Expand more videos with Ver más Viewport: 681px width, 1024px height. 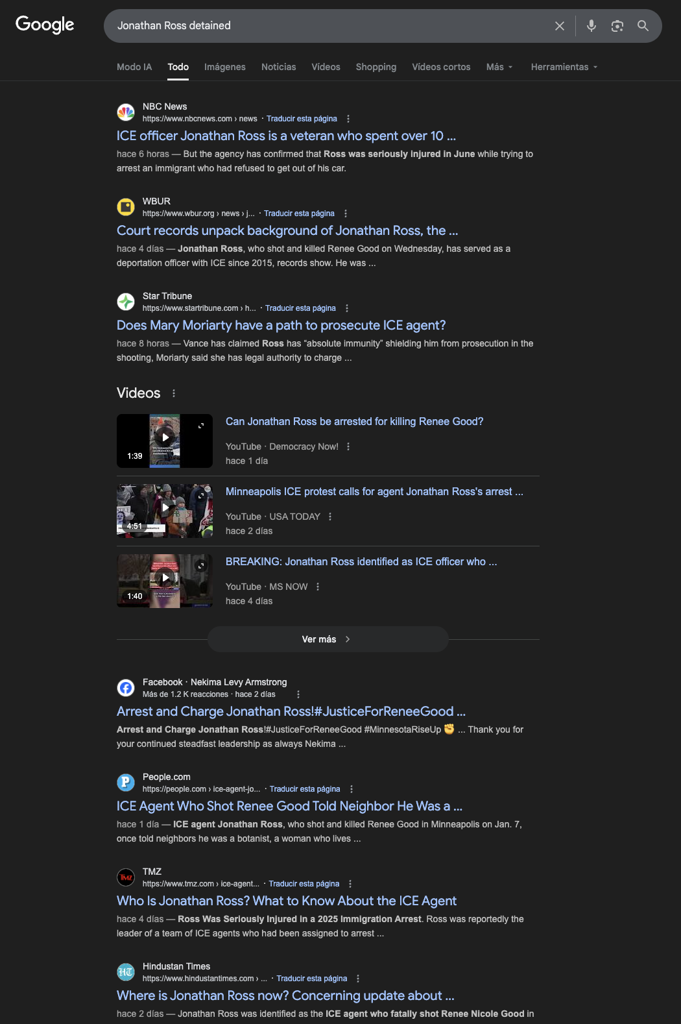coord(328,639)
